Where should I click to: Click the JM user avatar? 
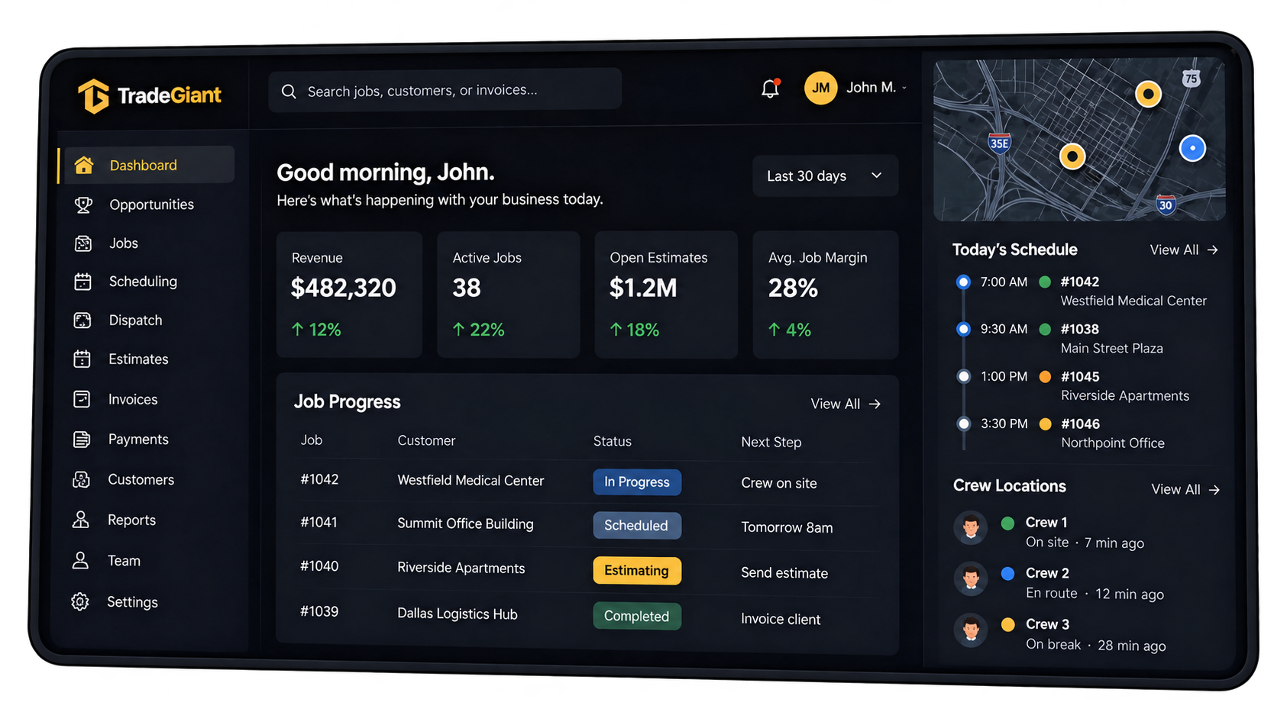pyautogui.click(x=820, y=88)
